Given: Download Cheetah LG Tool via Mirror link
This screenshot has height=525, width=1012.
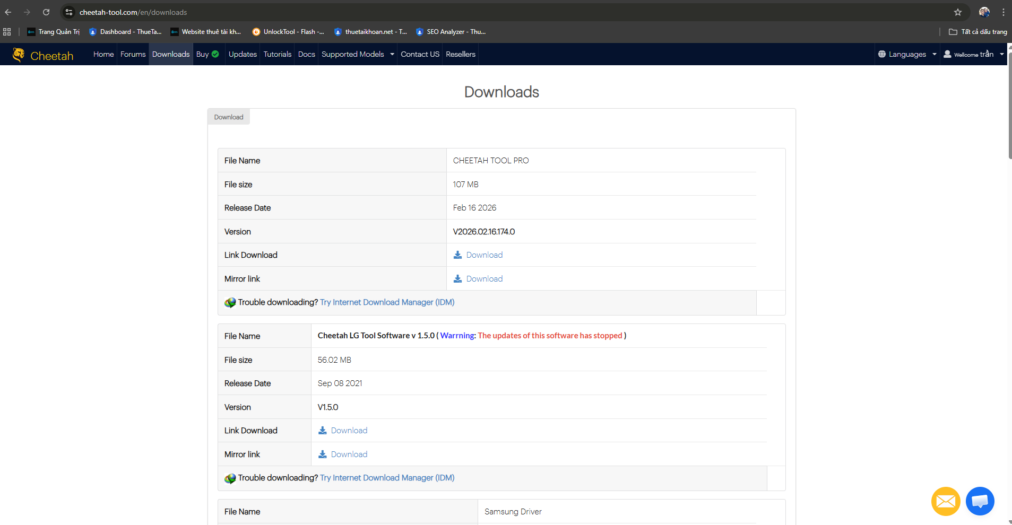Looking at the screenshot, I should point(349,454).
